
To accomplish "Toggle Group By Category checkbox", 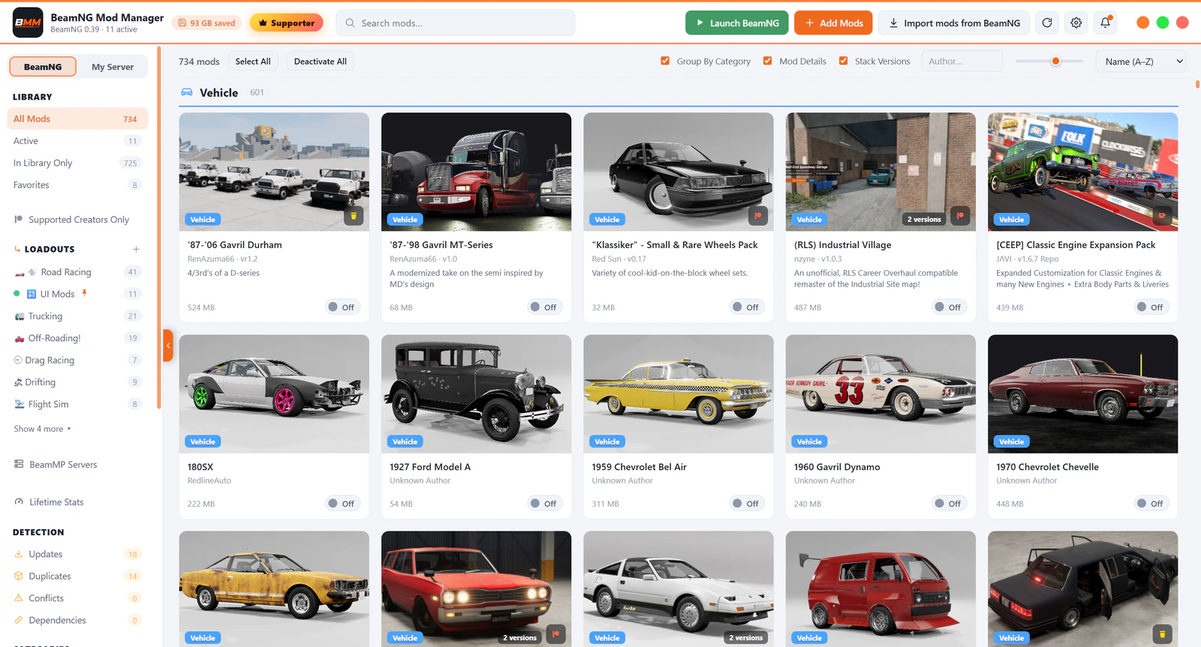I will (x=665, y=61).
